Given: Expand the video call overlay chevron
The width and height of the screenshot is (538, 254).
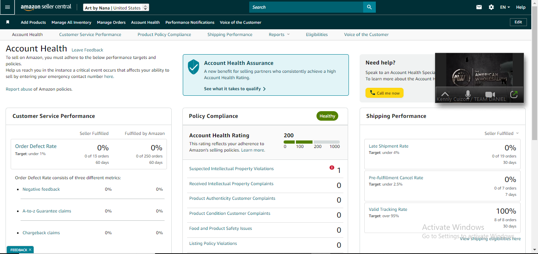Looking at the screenshot, I should click(445, 94).
